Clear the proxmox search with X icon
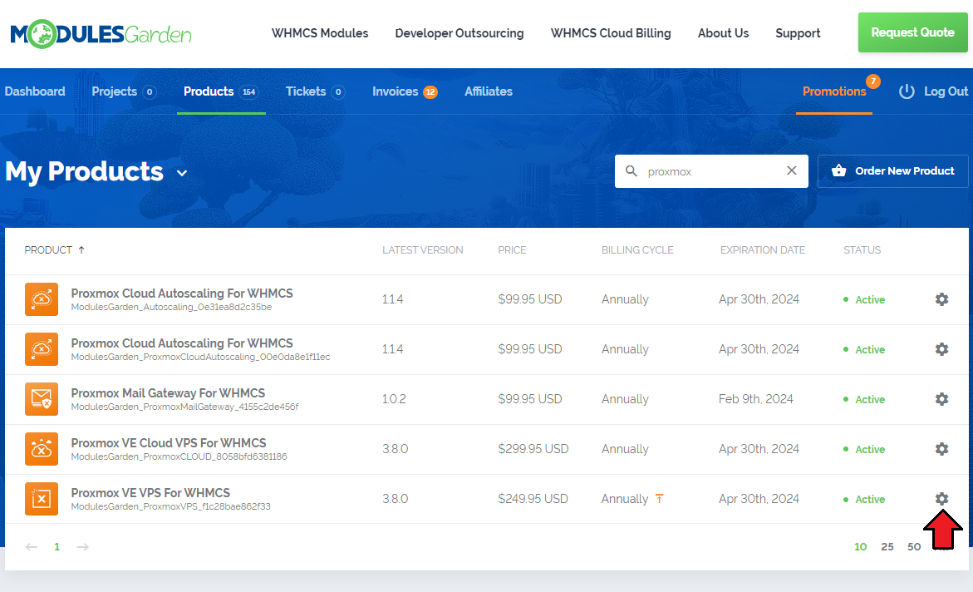 (791, 170)
